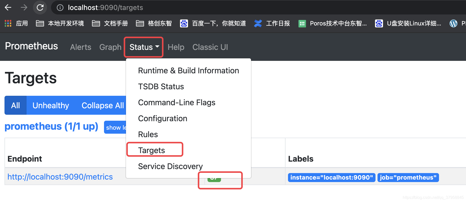
Task: Open the 工作日报 bookmark
Action: [272, 23]
